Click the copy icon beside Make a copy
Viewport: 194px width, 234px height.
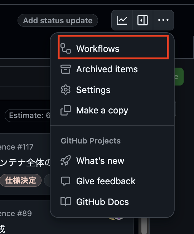[66, 111]
